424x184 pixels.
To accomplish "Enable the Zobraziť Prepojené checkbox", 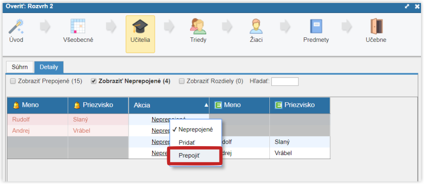I will point(12,81).
